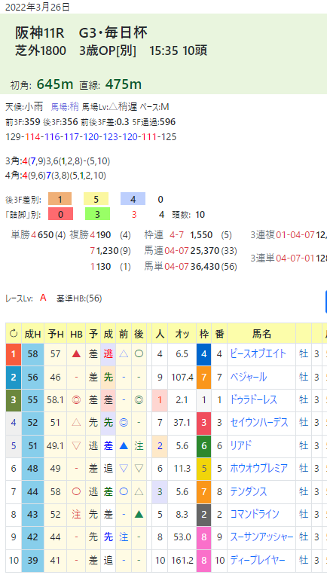Click the blue 後3F差別 box showing 4
The height and width of the screenshot is (578, 327).
pyautogui.click(x=133, y=199)
